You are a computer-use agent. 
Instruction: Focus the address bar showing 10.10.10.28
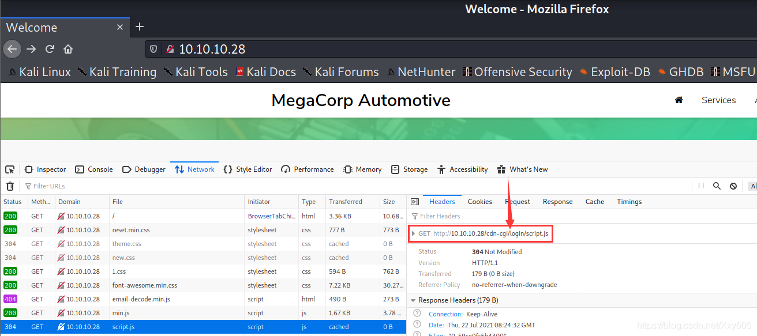pos(450,50)
